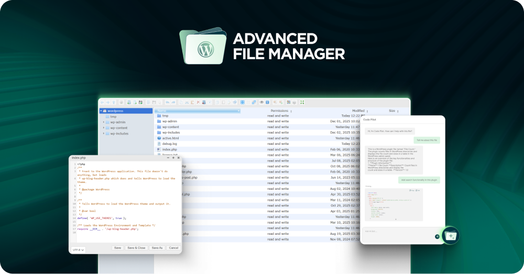Click the Cut scissors icon in toolbar
This screenshot has height=274, width=524.
187,102
